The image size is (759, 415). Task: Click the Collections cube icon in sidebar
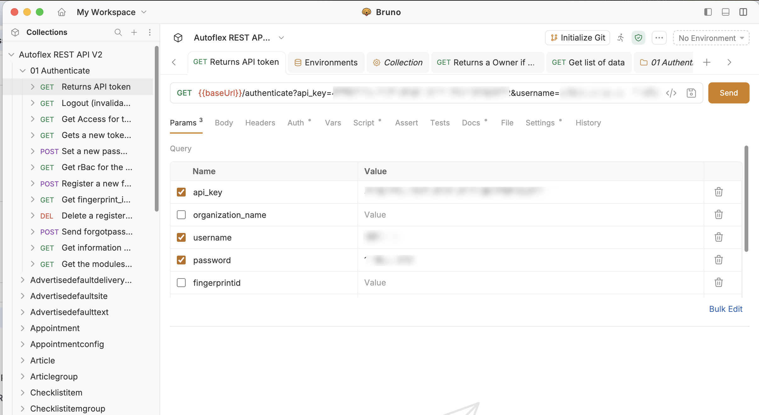(15, 32)
